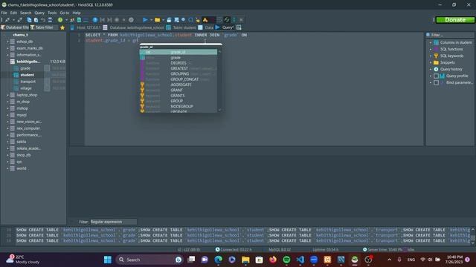Open the XAMPP icon on the taskbar

(327, 260)
